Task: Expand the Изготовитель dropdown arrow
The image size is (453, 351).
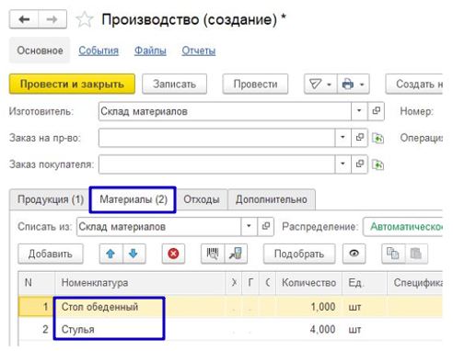Action: [359, 111]
